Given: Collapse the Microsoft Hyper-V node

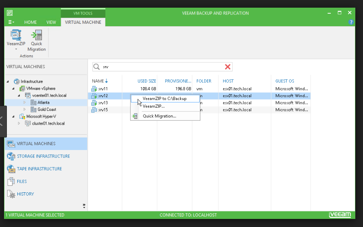Looking at the screenshot, I should (x=13, y=117).
